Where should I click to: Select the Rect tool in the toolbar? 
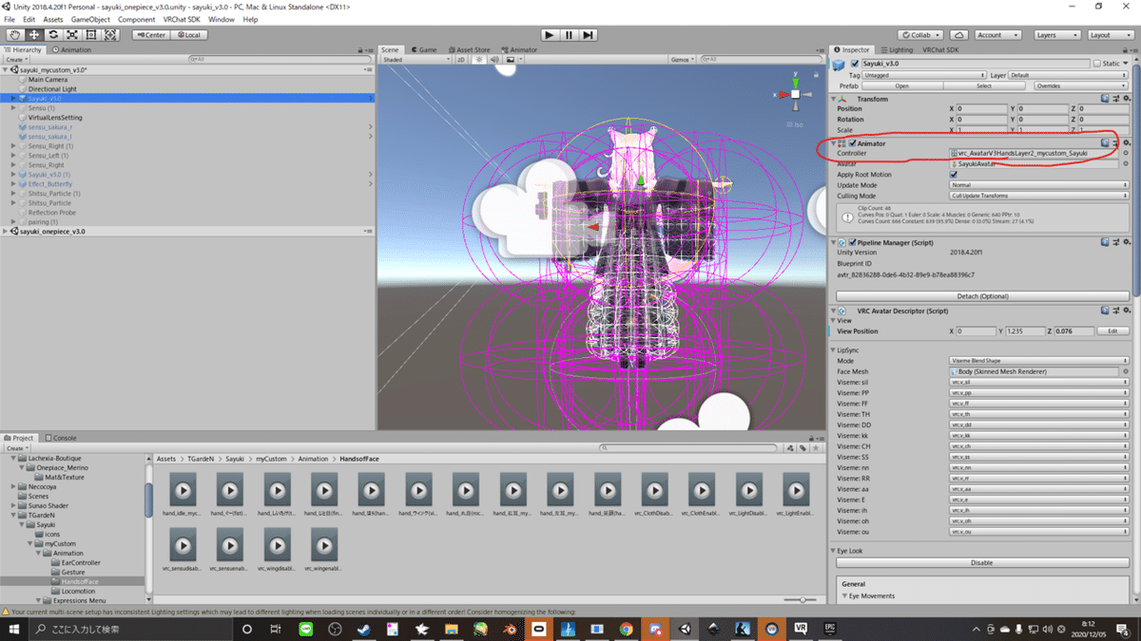tap(91, 35)
